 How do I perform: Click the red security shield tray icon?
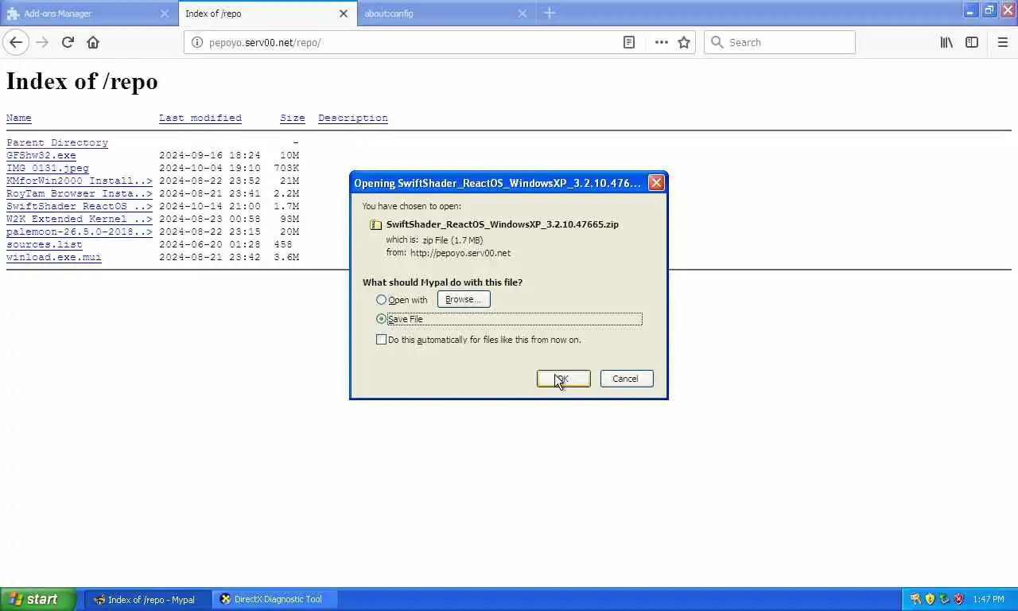[x=958, y=599]
